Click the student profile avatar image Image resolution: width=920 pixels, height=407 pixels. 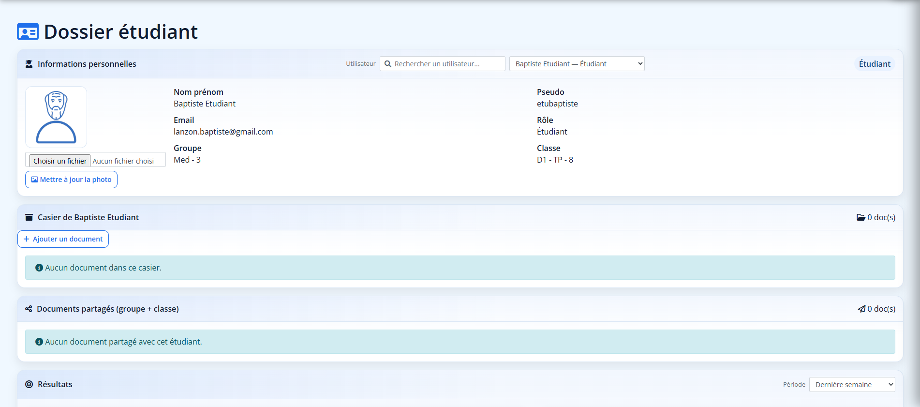pos(56,117)
